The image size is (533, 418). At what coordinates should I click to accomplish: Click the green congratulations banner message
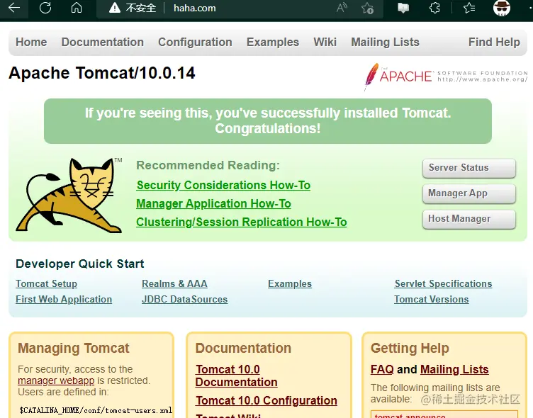pyautogui.click(x=268, y=120)
